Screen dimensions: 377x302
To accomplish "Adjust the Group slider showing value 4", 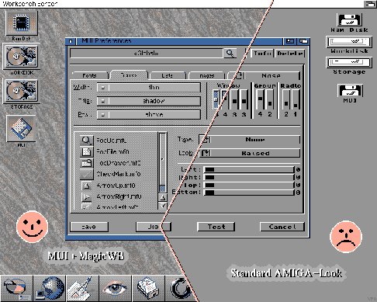I will point(260,99).
